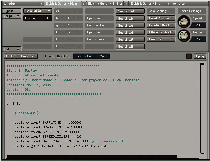Screen dimensions: 210x161
Task: Click Lock with Password button
Action: pyautogui.click(x=21, y=56)
